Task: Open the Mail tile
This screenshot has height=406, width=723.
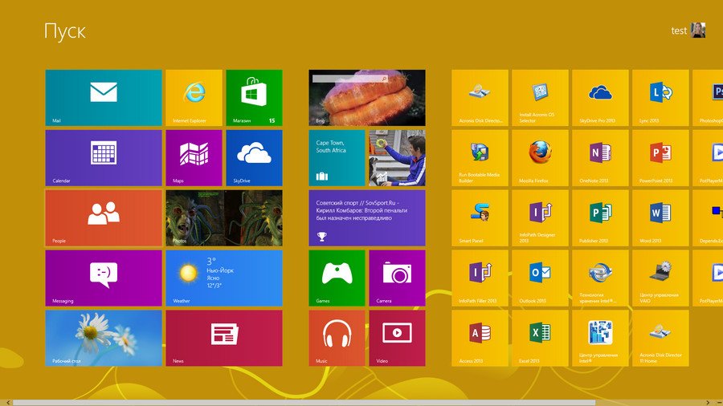Action: (x=103, y=98)
